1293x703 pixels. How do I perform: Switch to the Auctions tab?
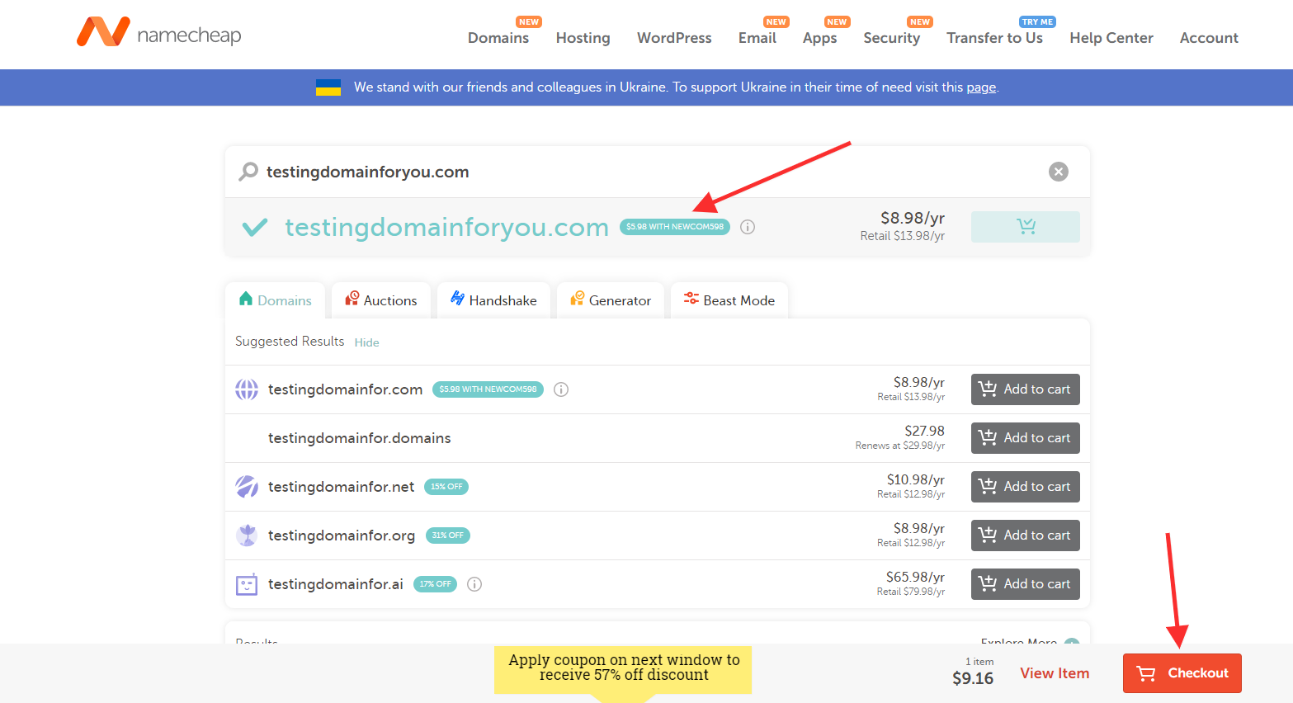pos(381,300)
